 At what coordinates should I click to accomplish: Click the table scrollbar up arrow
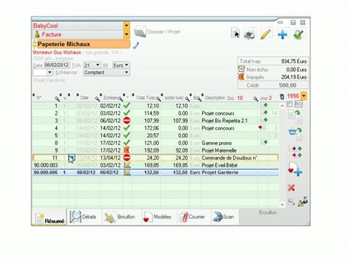(x=282, y=106)
